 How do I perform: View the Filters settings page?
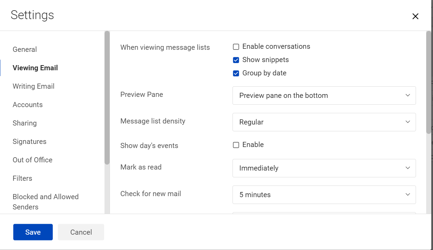click(x=22, y=178)
